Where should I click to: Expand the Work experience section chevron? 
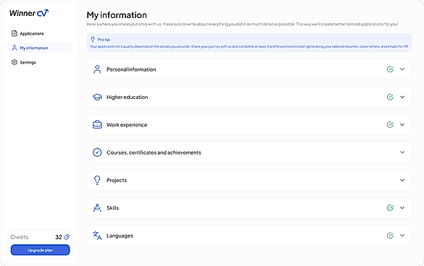[x=402, y=124]
